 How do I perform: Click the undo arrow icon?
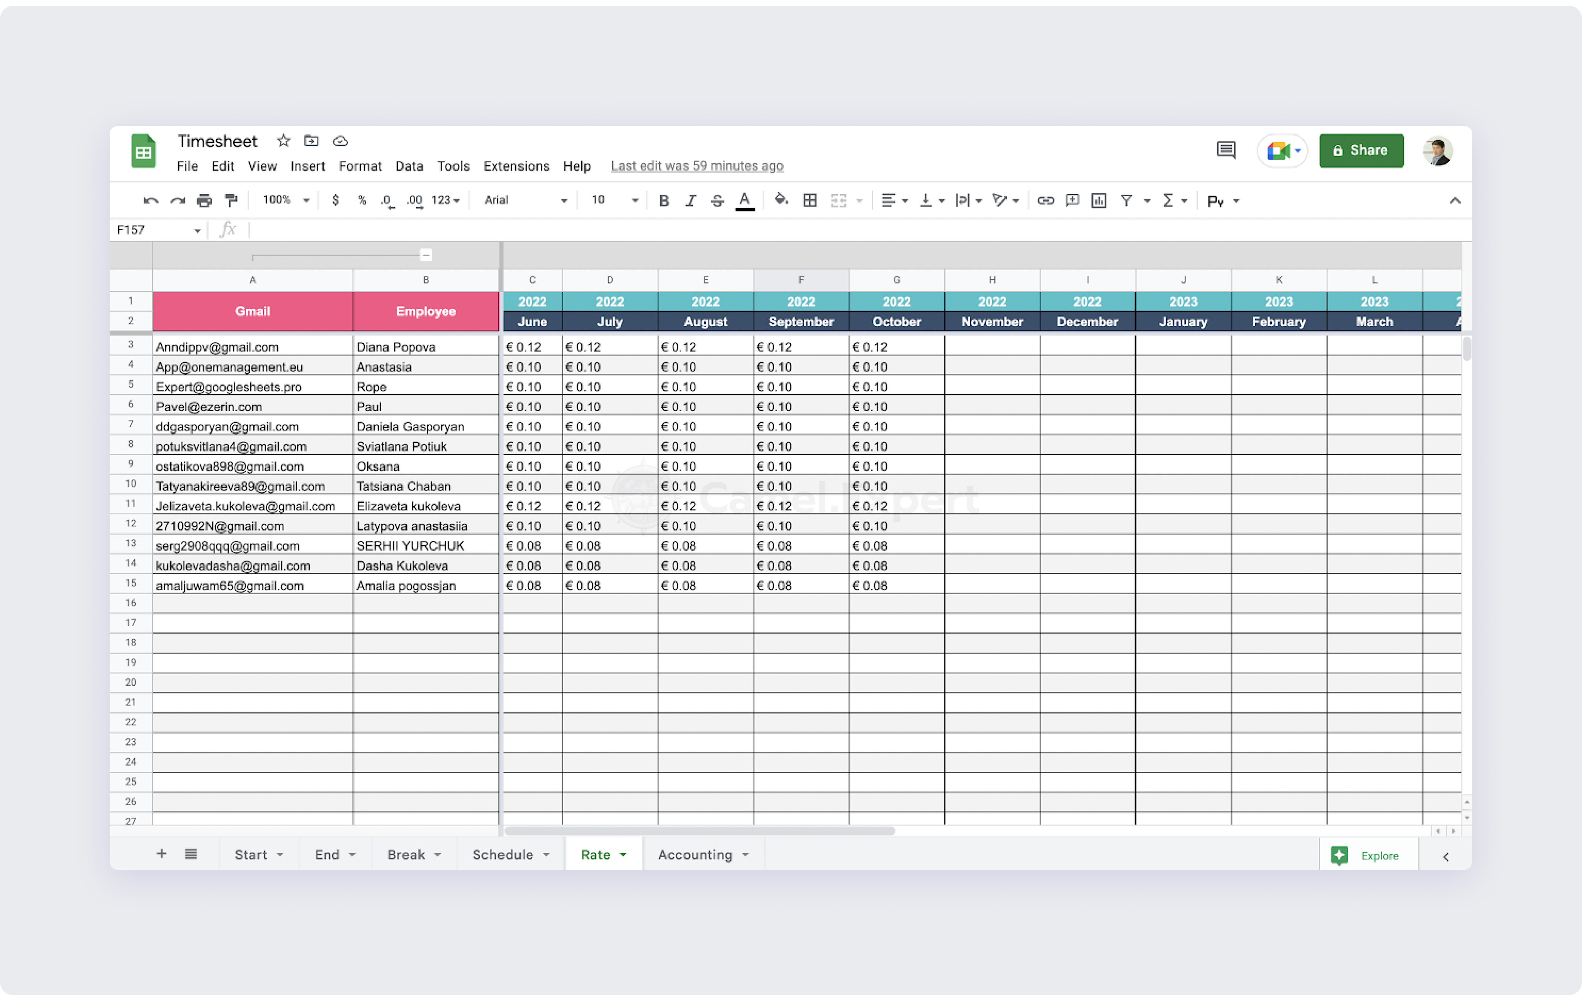151,200
